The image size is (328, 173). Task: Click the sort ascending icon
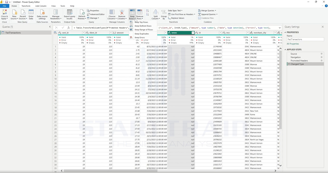[x=148, y=10]
